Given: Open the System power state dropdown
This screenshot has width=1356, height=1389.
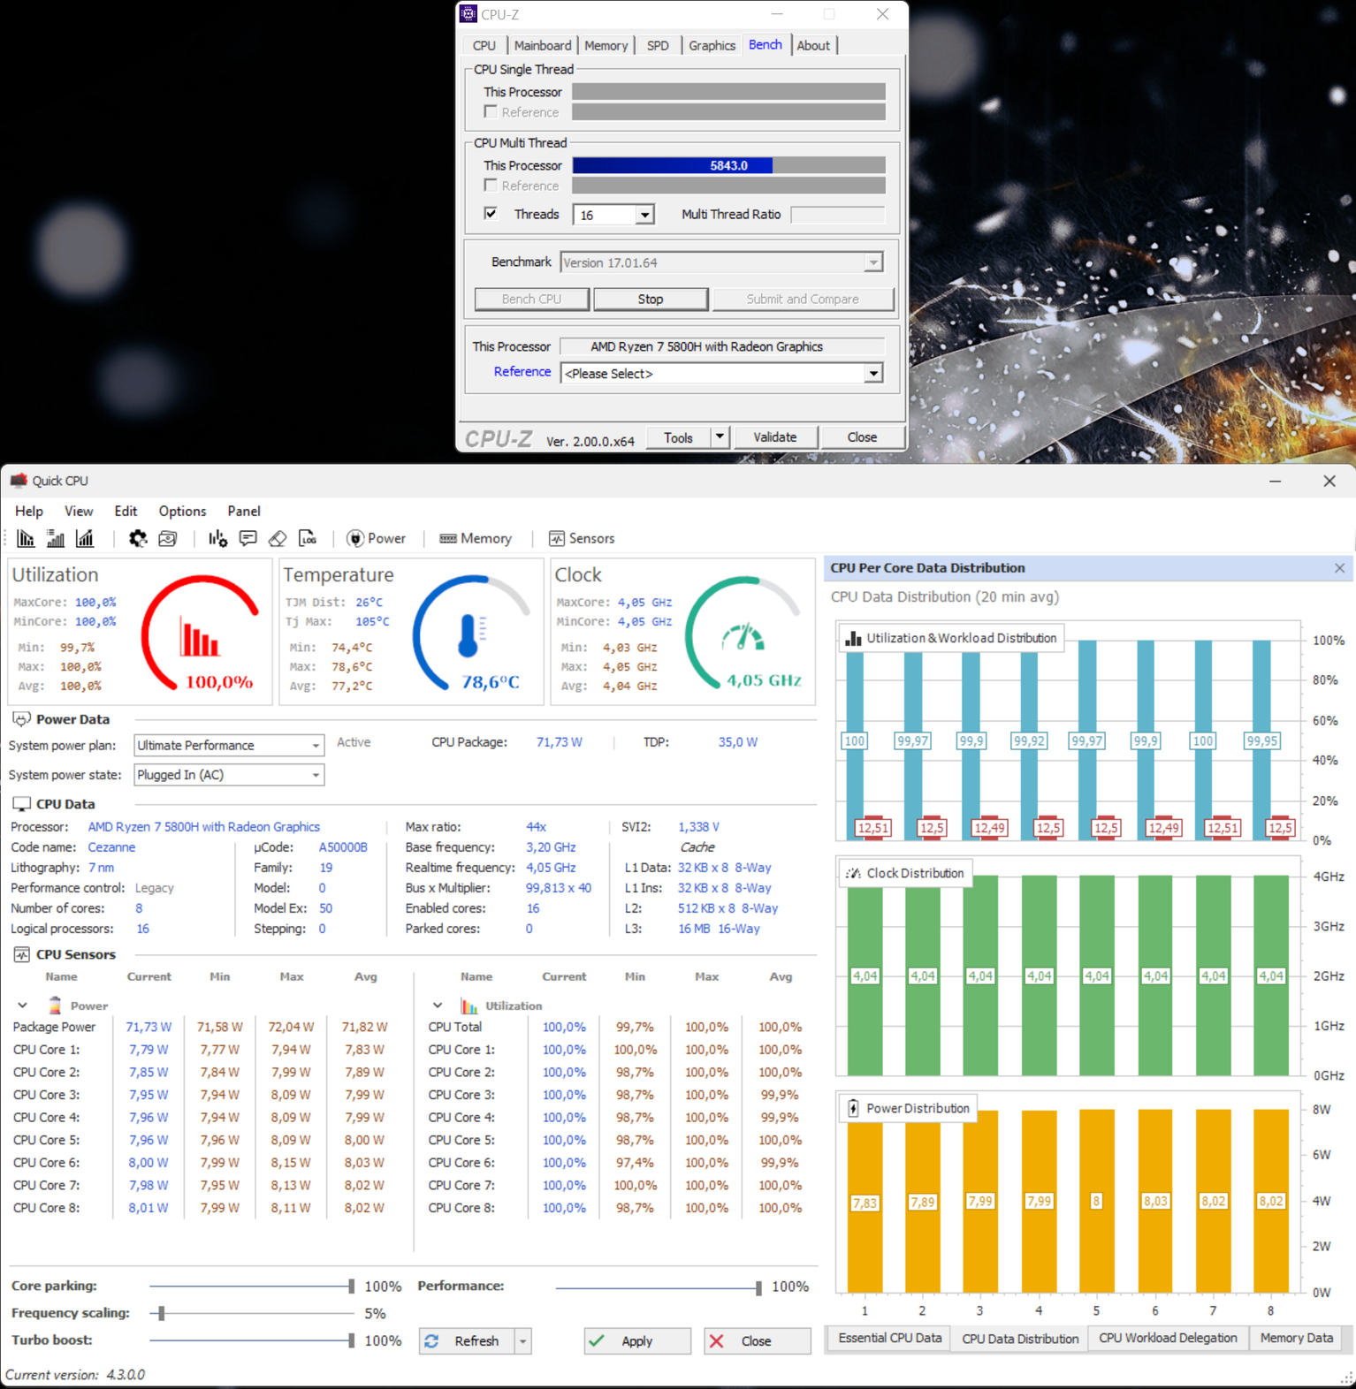Looking at the screenshot, I should tap(315, 775).
